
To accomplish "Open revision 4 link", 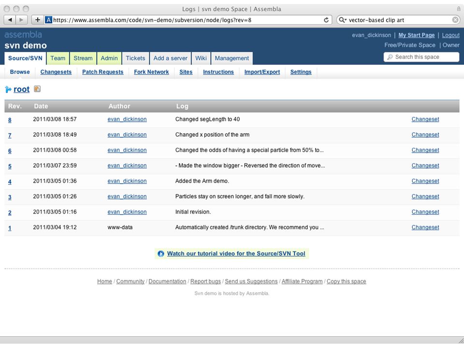I will [x=10, y=182].
